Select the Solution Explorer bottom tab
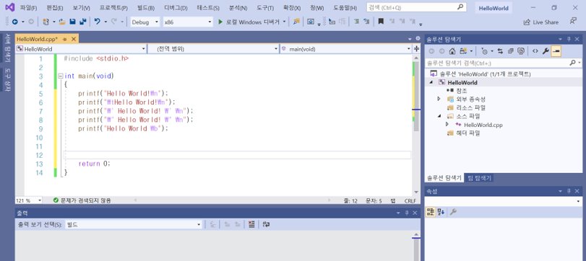 444,178
